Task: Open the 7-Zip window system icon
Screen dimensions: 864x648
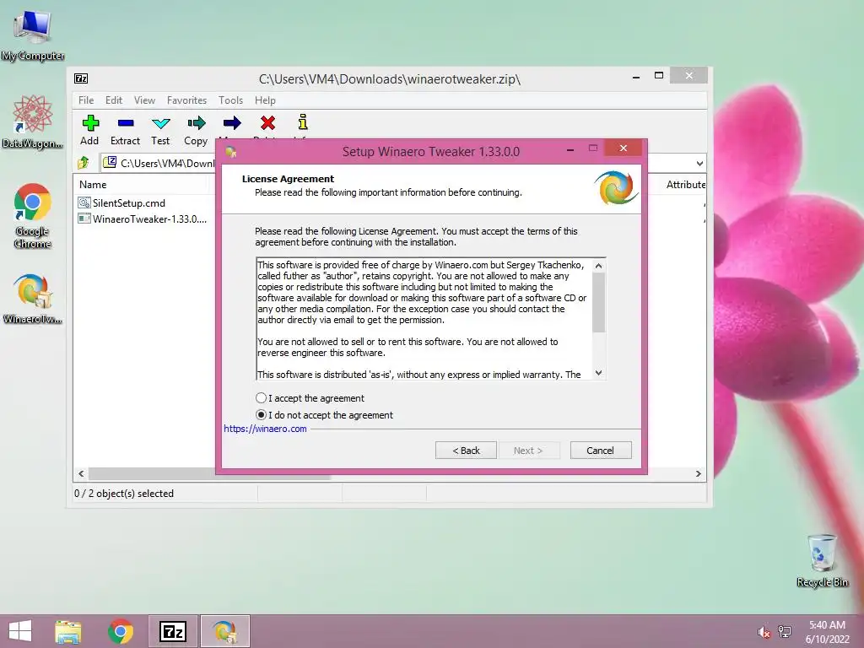Action: [81, 78]
